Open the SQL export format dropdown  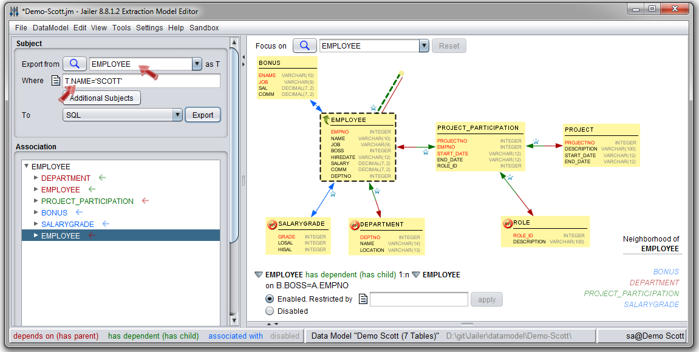pyautogui.click(x=177, y=115)
